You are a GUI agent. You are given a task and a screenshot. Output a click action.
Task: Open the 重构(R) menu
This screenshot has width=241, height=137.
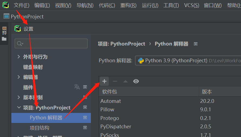[x=128, y=5]
